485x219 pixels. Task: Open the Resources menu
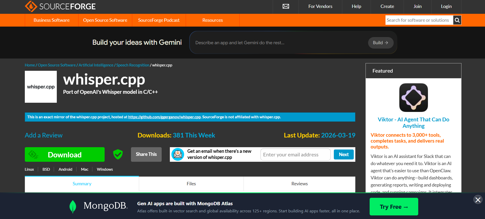(213, 20)
